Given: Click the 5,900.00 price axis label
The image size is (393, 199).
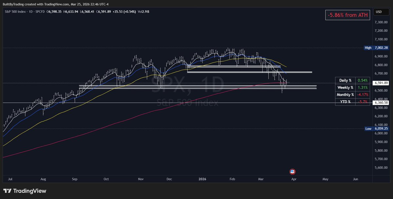Looking at the screenshot, I should (381, 142).
